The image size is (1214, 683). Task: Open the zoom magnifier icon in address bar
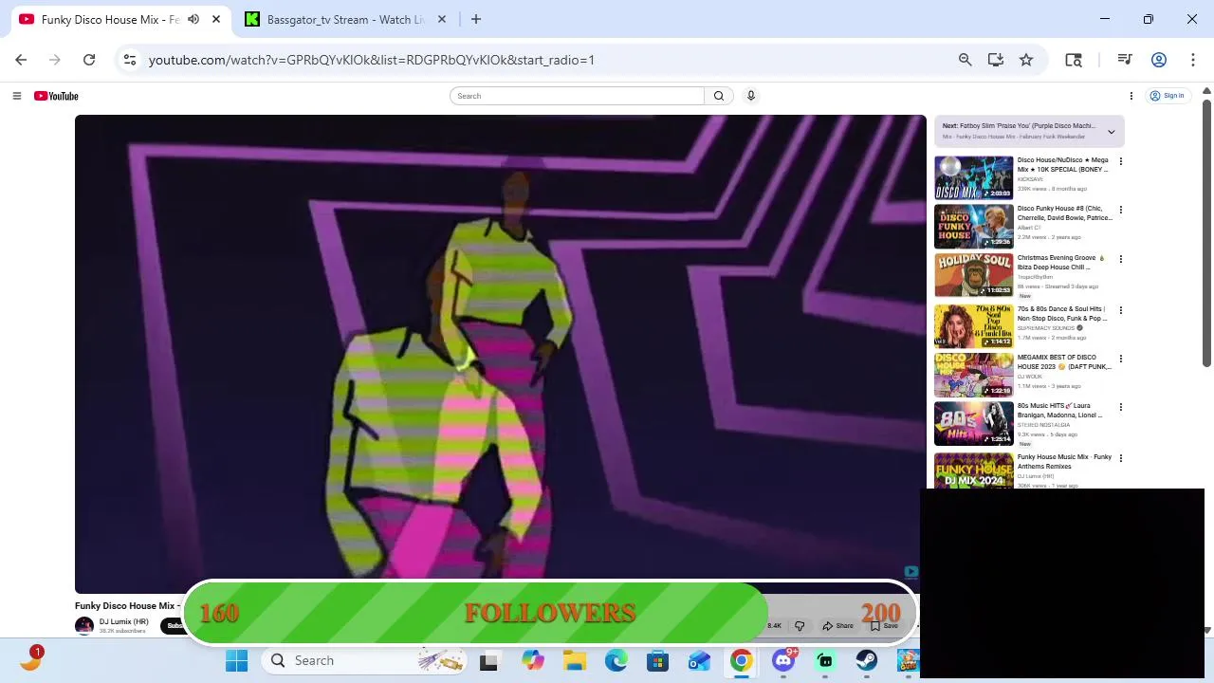965,60
